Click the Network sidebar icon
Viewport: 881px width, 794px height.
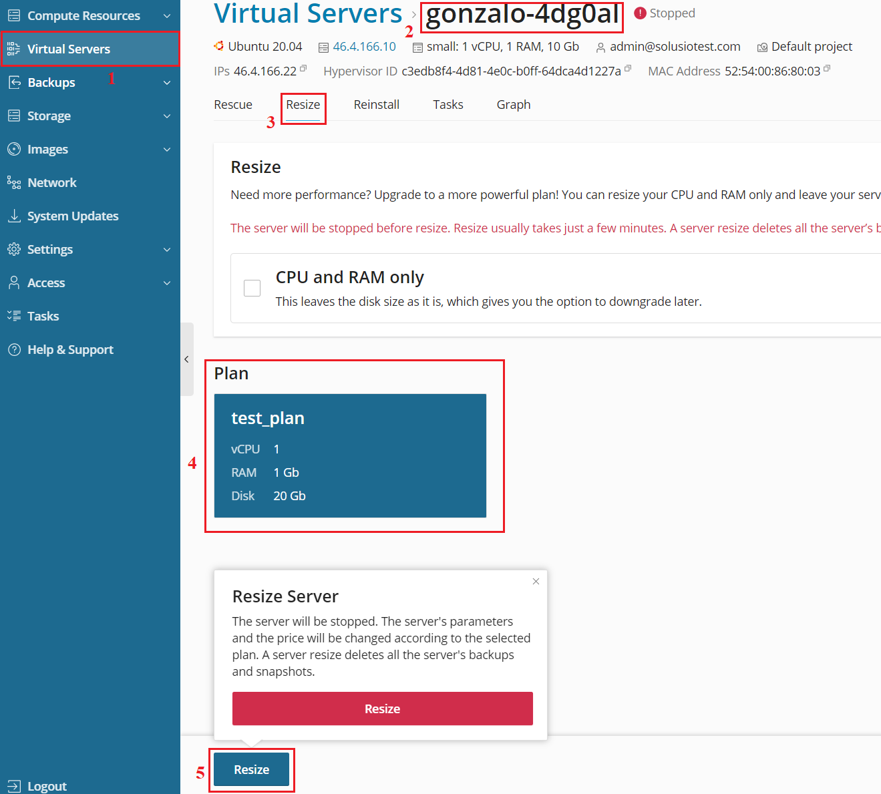click(14, 182)
